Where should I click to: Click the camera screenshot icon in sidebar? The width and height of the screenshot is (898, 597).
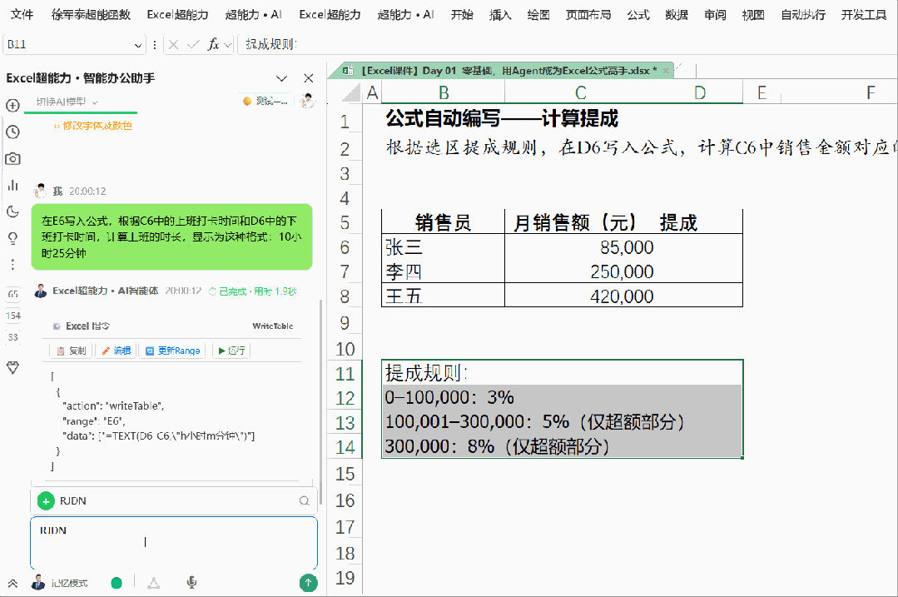(12, 159)
